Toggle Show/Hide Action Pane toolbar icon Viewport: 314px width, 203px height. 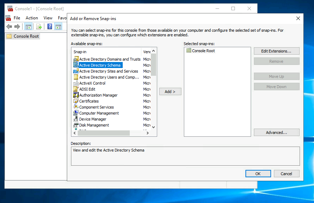(58, 26)
